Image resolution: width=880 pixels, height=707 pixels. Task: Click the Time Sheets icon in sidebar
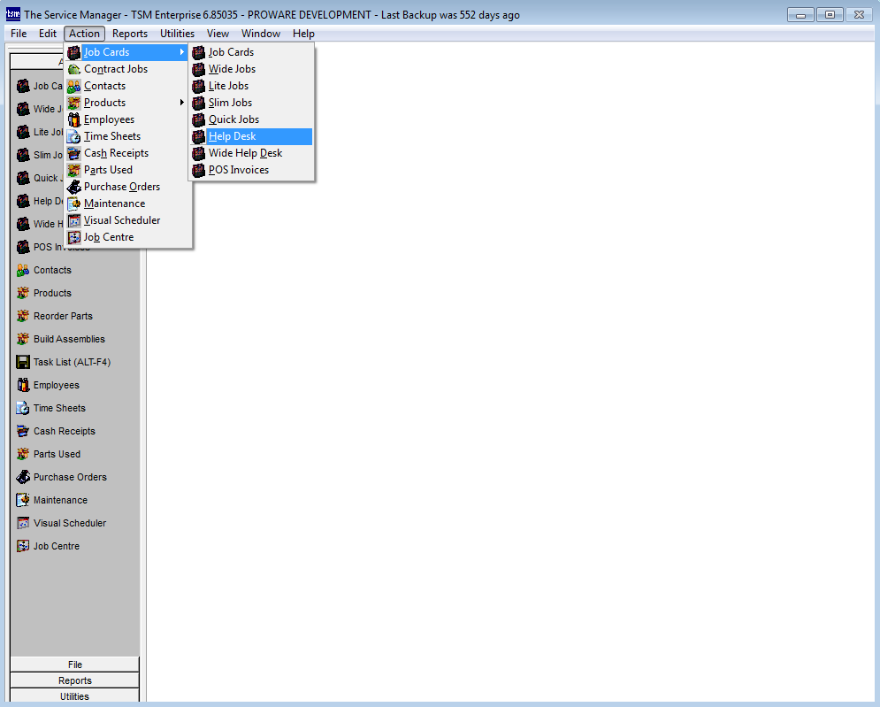(24, 408)
